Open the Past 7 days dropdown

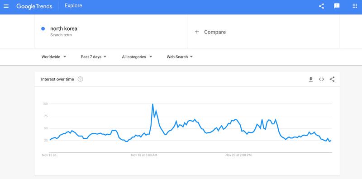point(94,57)
